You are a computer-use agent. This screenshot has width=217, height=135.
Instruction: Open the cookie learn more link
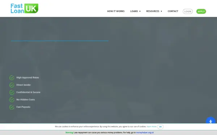(x=152, y=126)
